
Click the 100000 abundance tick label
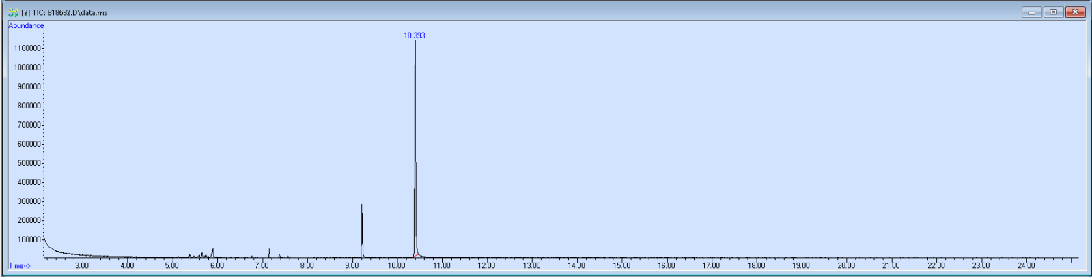[29, 239]
